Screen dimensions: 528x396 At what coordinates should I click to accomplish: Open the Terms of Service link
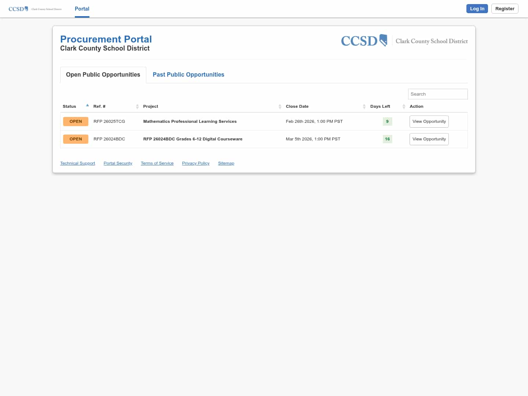157,163
